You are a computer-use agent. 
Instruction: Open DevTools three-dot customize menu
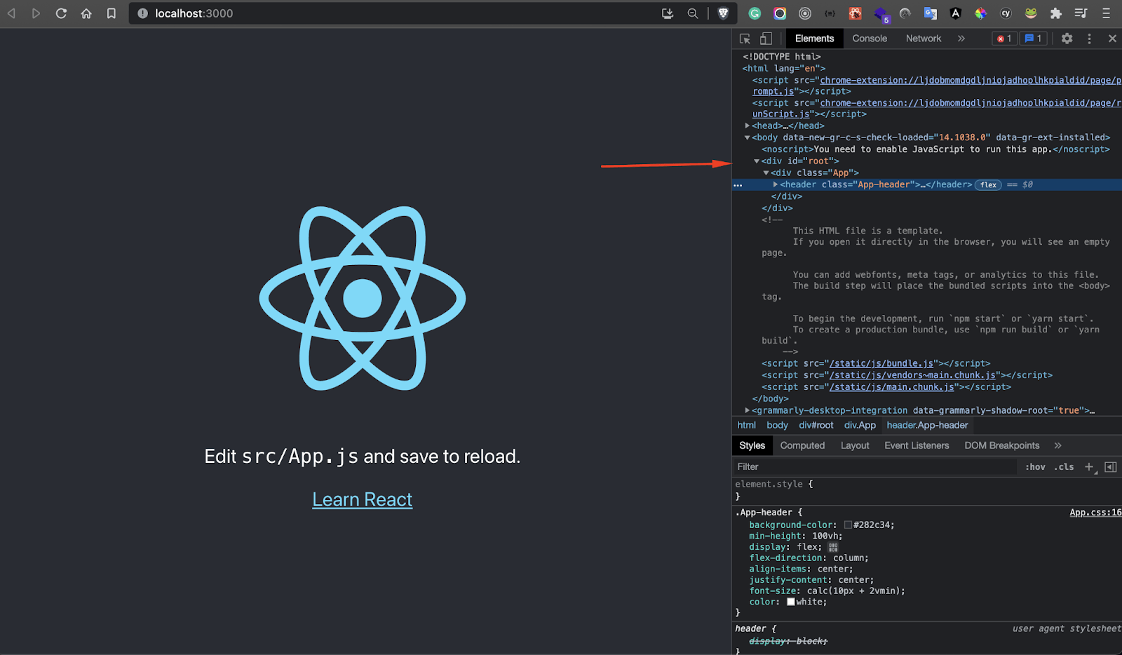(1089, 39)
